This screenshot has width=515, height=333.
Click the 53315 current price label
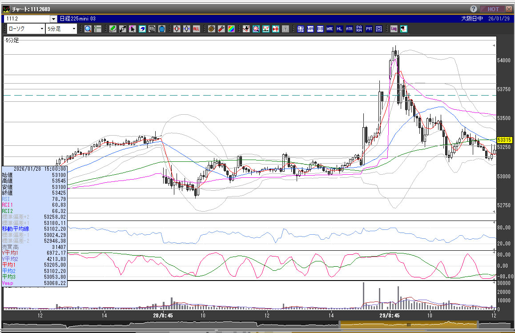click(x=505, y=140)
